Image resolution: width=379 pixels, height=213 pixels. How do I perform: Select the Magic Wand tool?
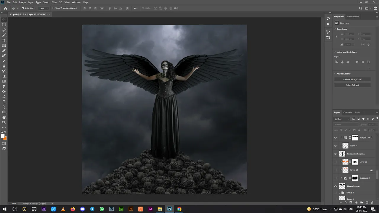(4, 35)
